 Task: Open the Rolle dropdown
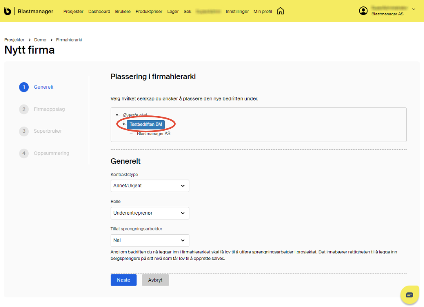click(x=150, y=213)
